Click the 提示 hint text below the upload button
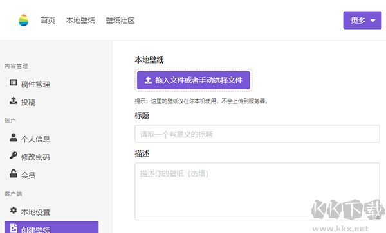The image size is (386, 233). [x=201, y=101]
